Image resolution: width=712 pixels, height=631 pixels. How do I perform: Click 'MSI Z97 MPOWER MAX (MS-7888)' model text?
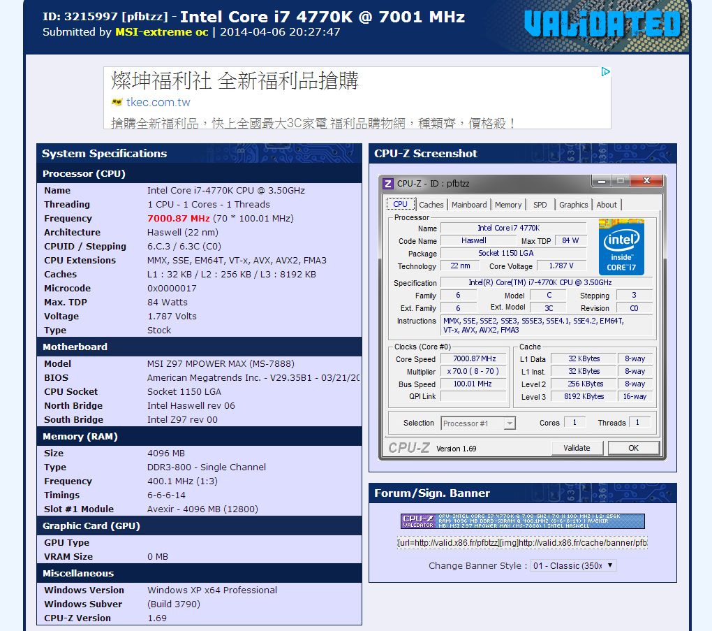pos(221,363)
